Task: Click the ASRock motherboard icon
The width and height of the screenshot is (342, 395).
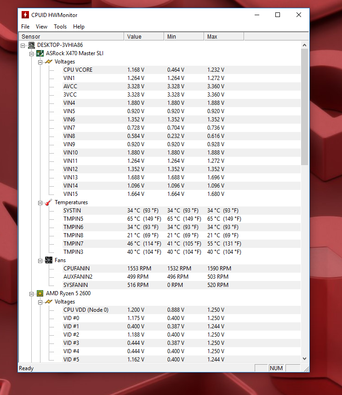Action: point(40,53)
